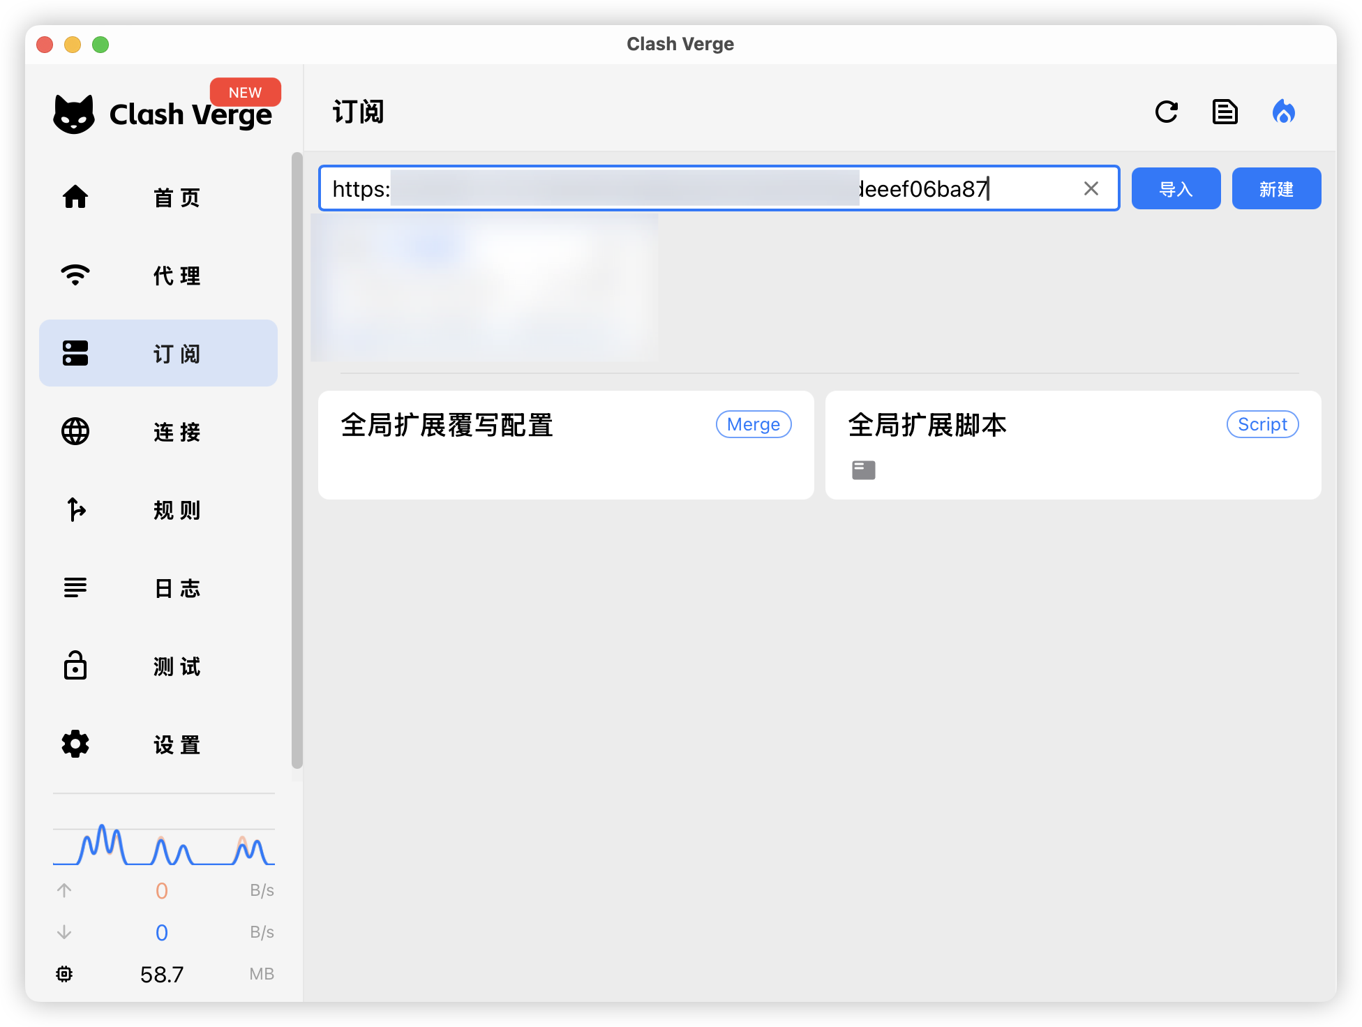Click the sidebar vertical scrollbar

tap(297, 460)
